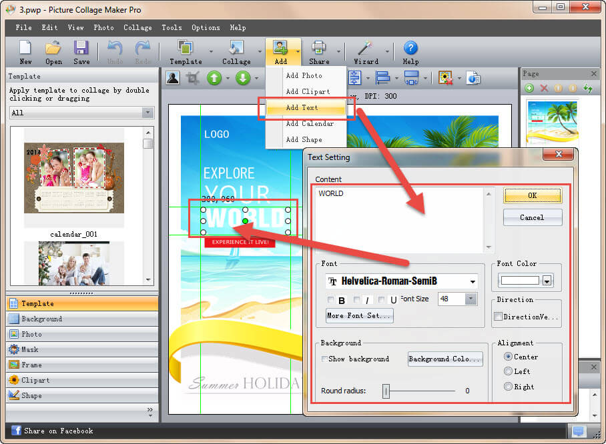The width and height of the screenshot is (606, 444).
Task: Open a file with the Open icon
Action: [53, 48]
